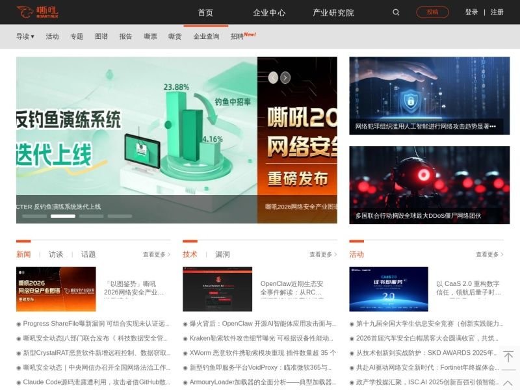Viewport: 520px width, 390px height.
Task: Open the 企业中心 nav item
Action: (x=269, y=12)
